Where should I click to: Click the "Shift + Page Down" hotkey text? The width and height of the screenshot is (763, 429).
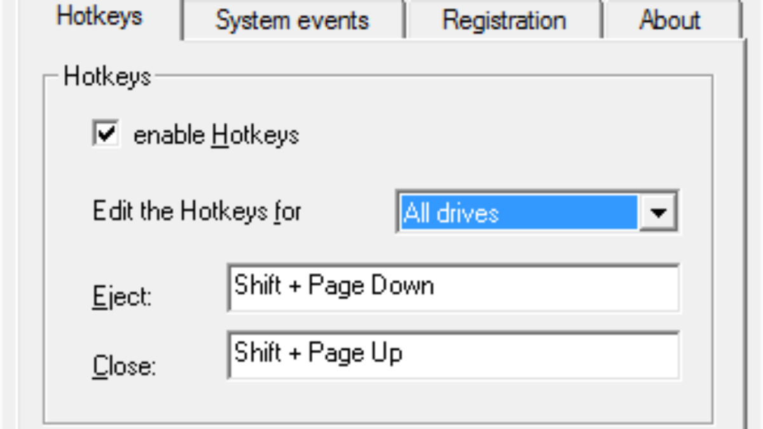pos(334,286)
